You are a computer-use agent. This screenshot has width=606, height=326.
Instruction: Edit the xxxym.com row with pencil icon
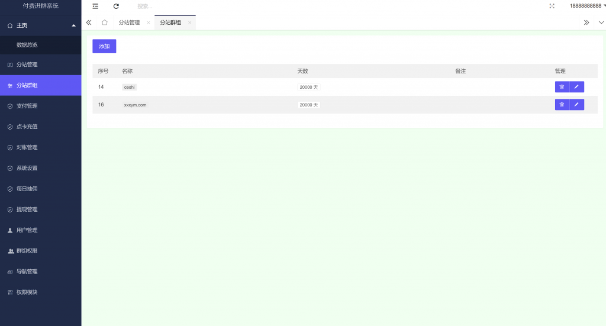click(576, 105)
